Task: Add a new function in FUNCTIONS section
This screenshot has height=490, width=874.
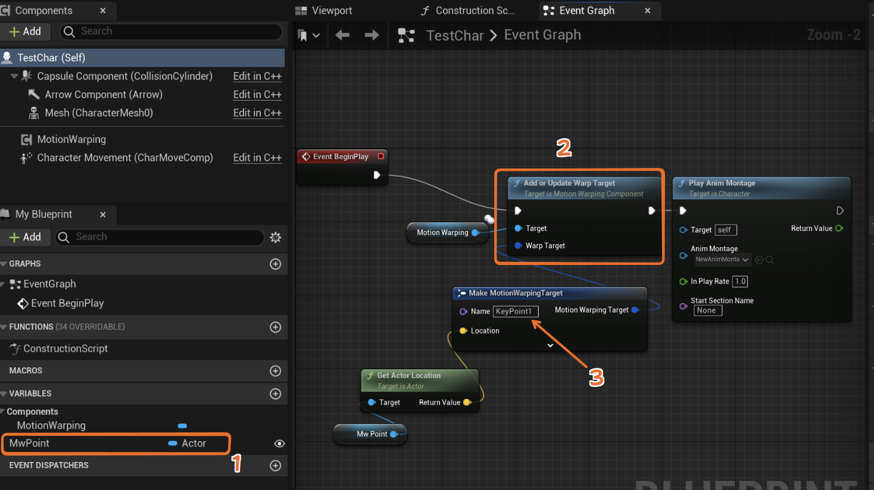Action: pyautogui.click(x=276, y=327)
